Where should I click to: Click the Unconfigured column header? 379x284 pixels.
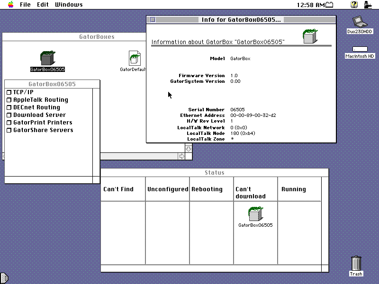coord(168,189)
